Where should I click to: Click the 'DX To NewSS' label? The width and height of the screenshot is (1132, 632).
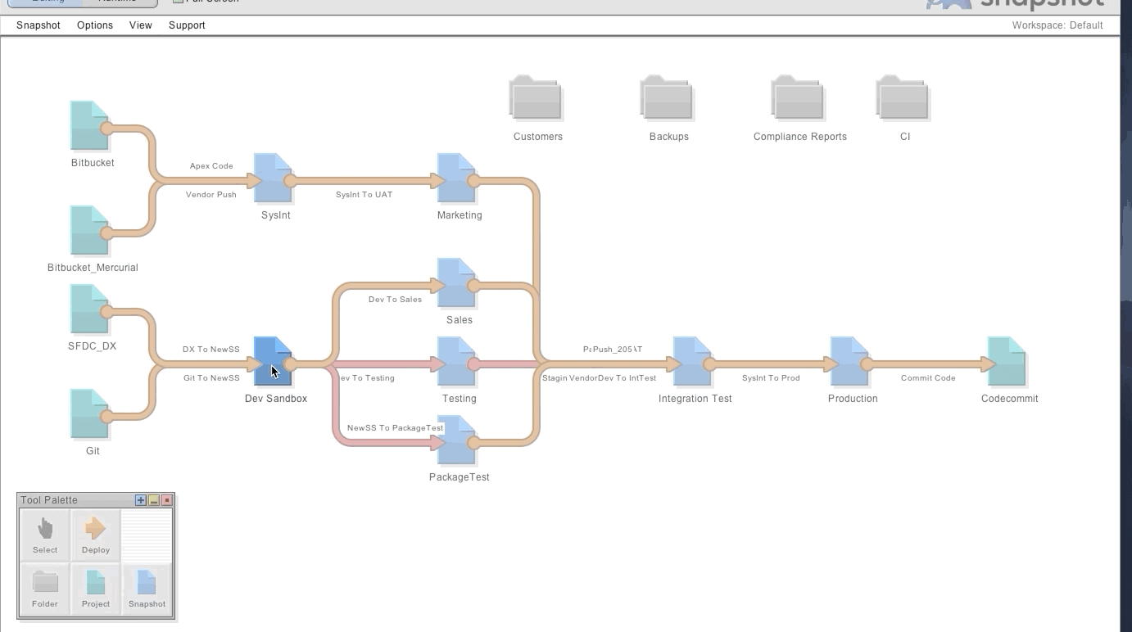click(211, 350)
